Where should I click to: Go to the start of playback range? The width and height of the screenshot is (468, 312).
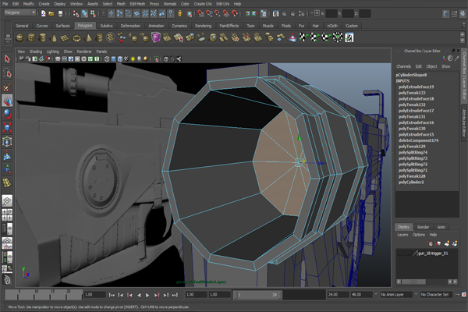pos(112,295)
